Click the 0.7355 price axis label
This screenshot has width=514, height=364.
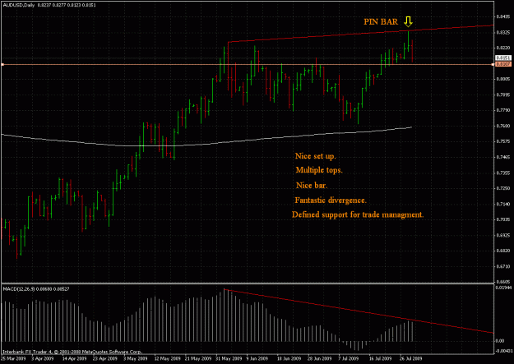click(x=503, y=173)
